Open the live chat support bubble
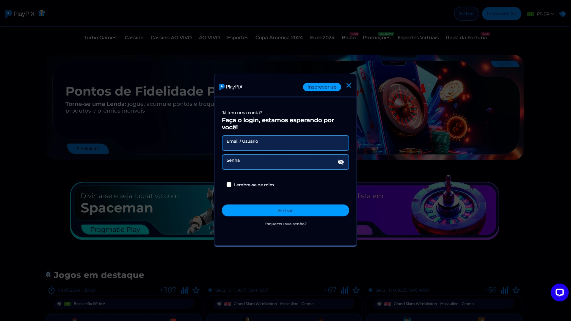The image size is (571, 321). pos(559,292)
